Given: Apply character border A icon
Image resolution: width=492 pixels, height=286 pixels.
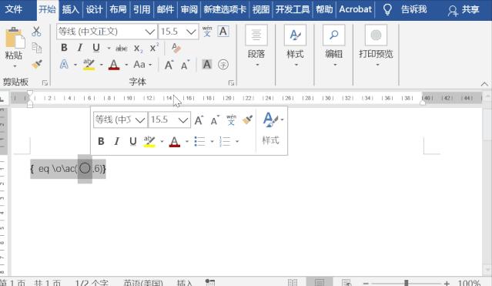Looking at the screenshot, I should pyautogui.click(x=223, y=32).
